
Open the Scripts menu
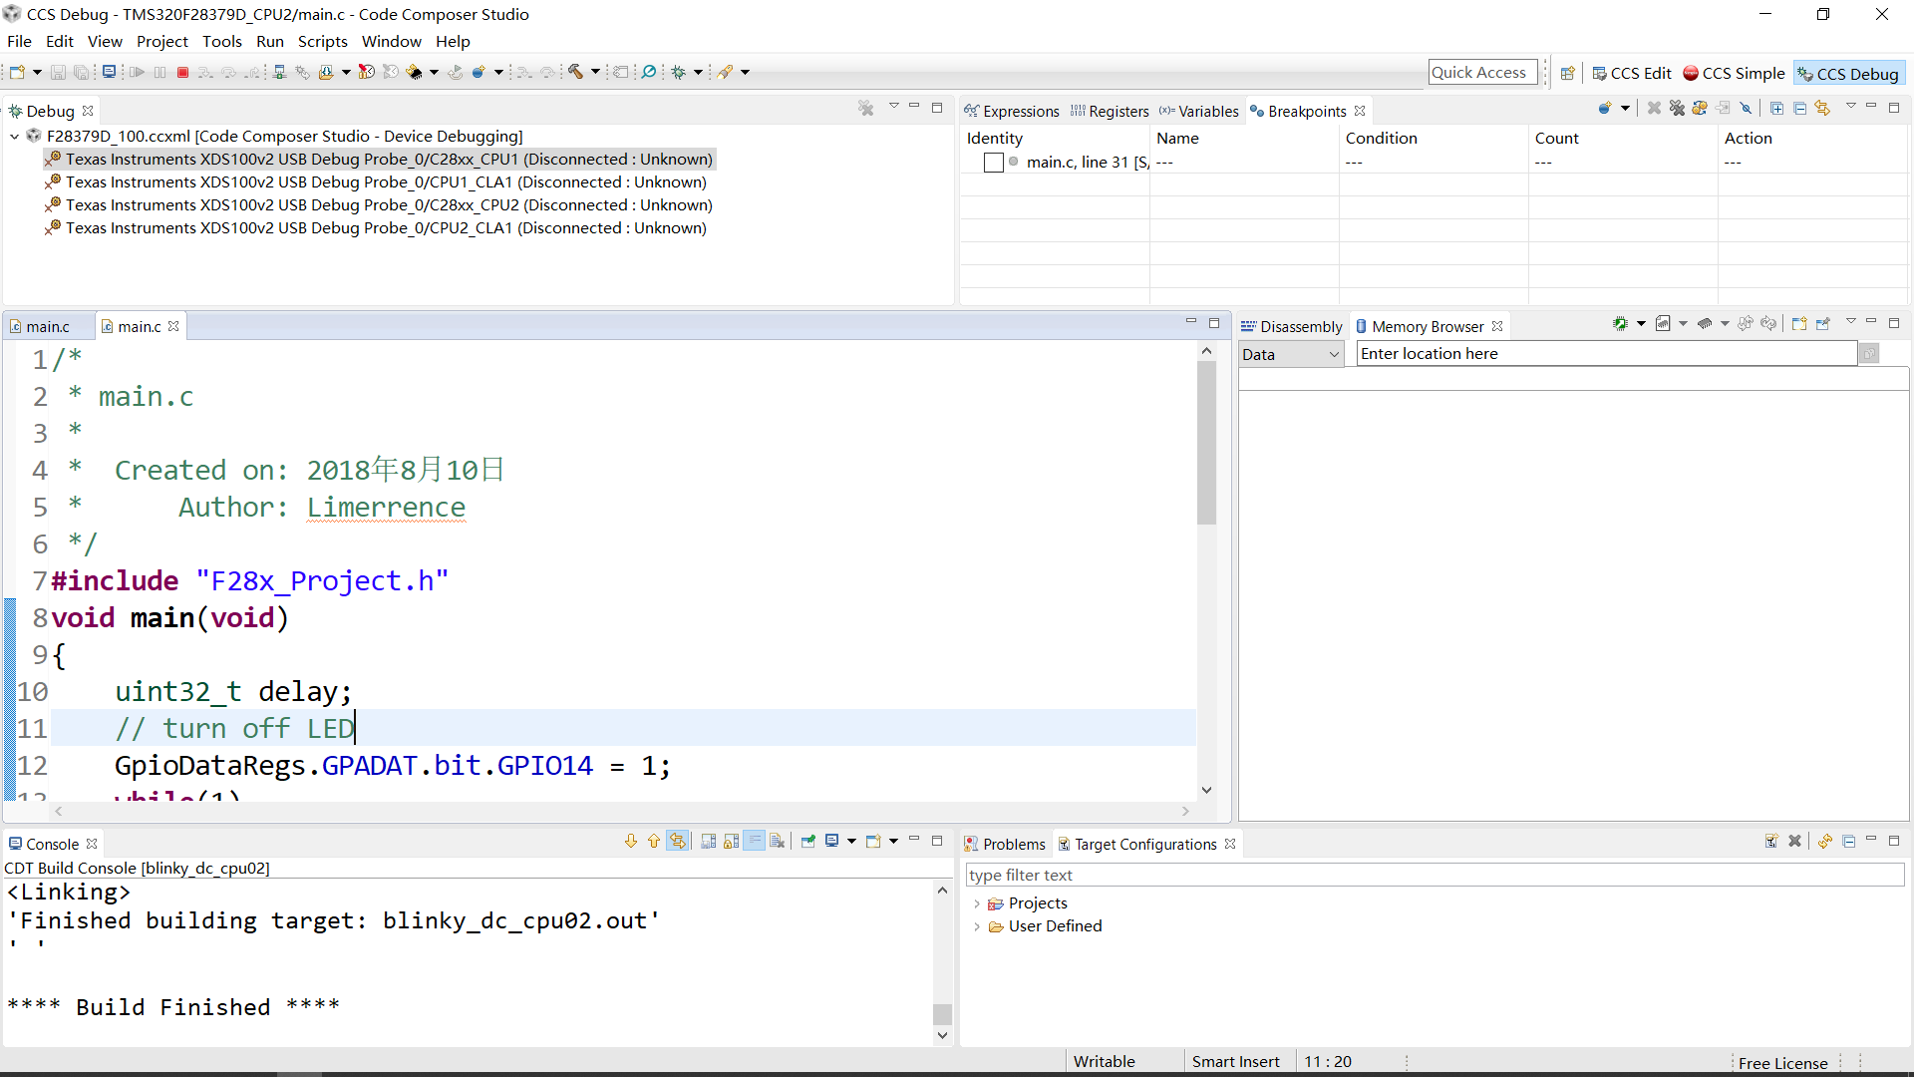click(323, 41)
